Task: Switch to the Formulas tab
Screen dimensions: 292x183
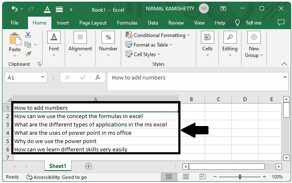Action: 127,23
